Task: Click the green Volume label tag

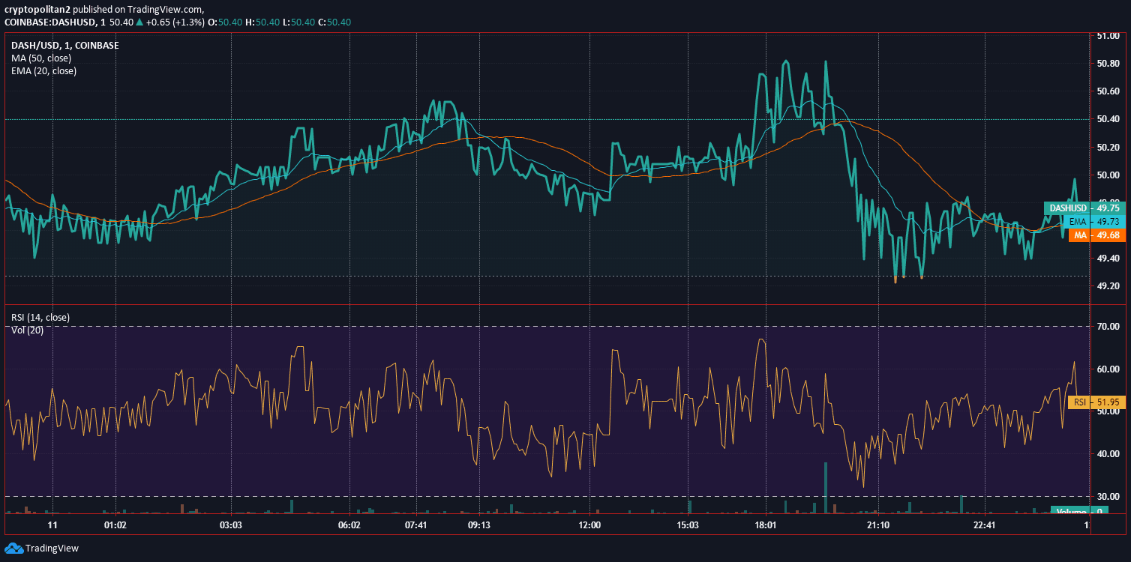Action: [x=1080, y=512]
